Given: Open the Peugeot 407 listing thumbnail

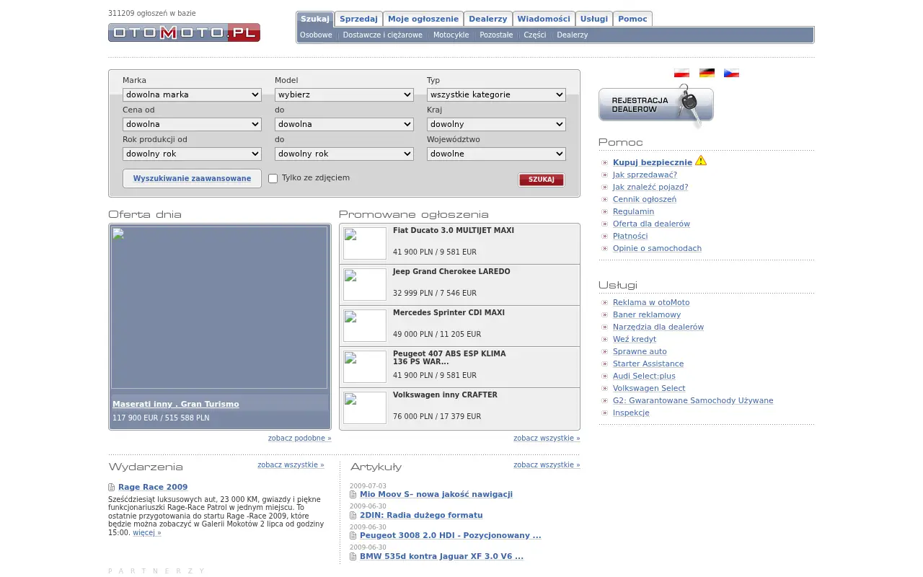Looking at the screenshot, I should point(365,367).
